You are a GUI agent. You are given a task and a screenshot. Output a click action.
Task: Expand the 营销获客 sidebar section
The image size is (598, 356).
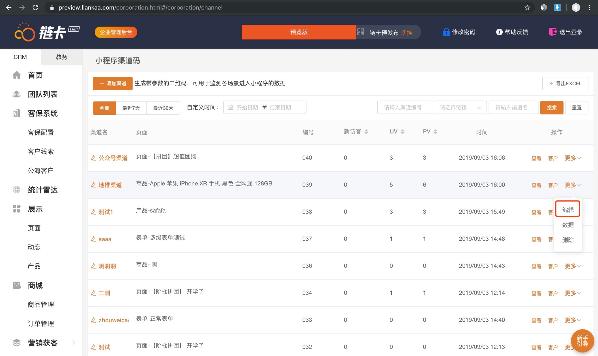point(74,343)
